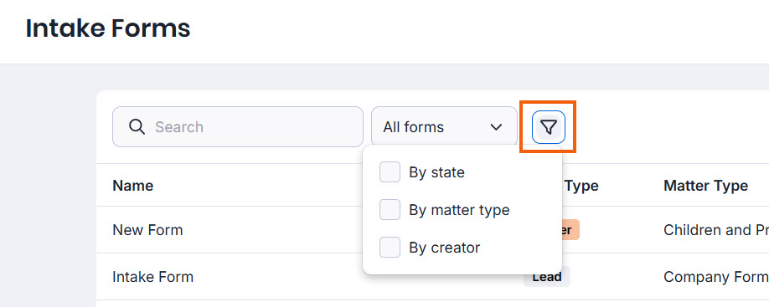
Task: Click the funnel filter icon
Action: [x=549, y=127]
